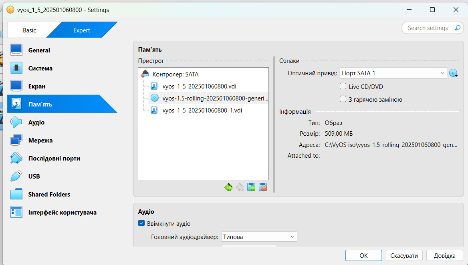Switch to the Expert tab

point(82,30)
